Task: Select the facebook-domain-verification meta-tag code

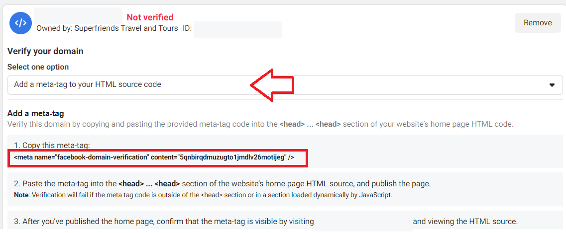Action: (x=154, y=157)
